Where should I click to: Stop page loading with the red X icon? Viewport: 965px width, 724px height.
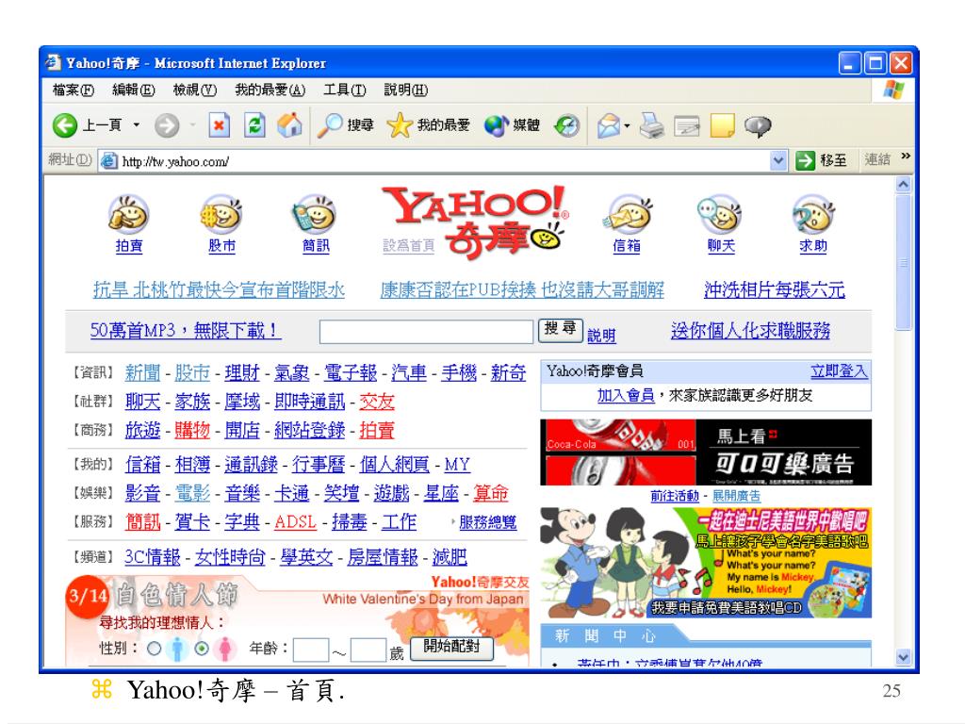(x=219, y=125)
